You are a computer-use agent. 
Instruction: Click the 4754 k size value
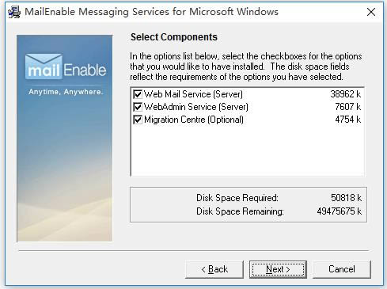(x=347, y=120)
